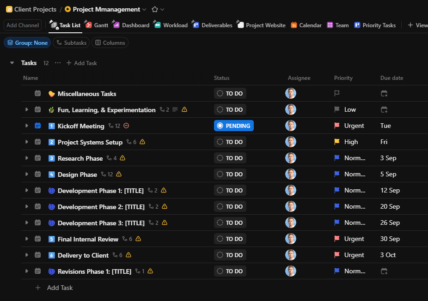The image size is (428, 301).
Task: Click the blocked icon on Kickoff Meeting
Action: tap(126, 126)
